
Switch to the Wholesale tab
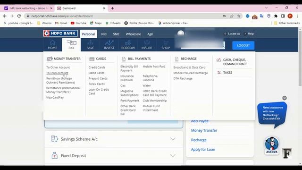pyautogui.click(x=133, y=34)
